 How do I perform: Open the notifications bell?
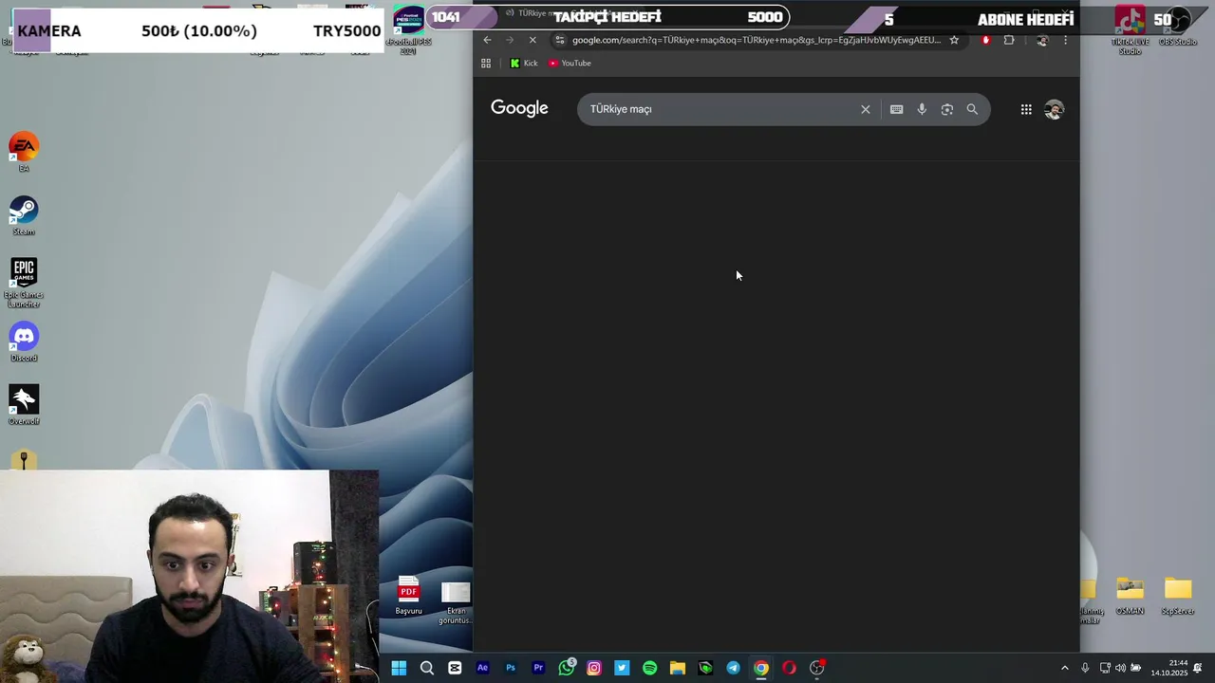[x=1199, y=668]
